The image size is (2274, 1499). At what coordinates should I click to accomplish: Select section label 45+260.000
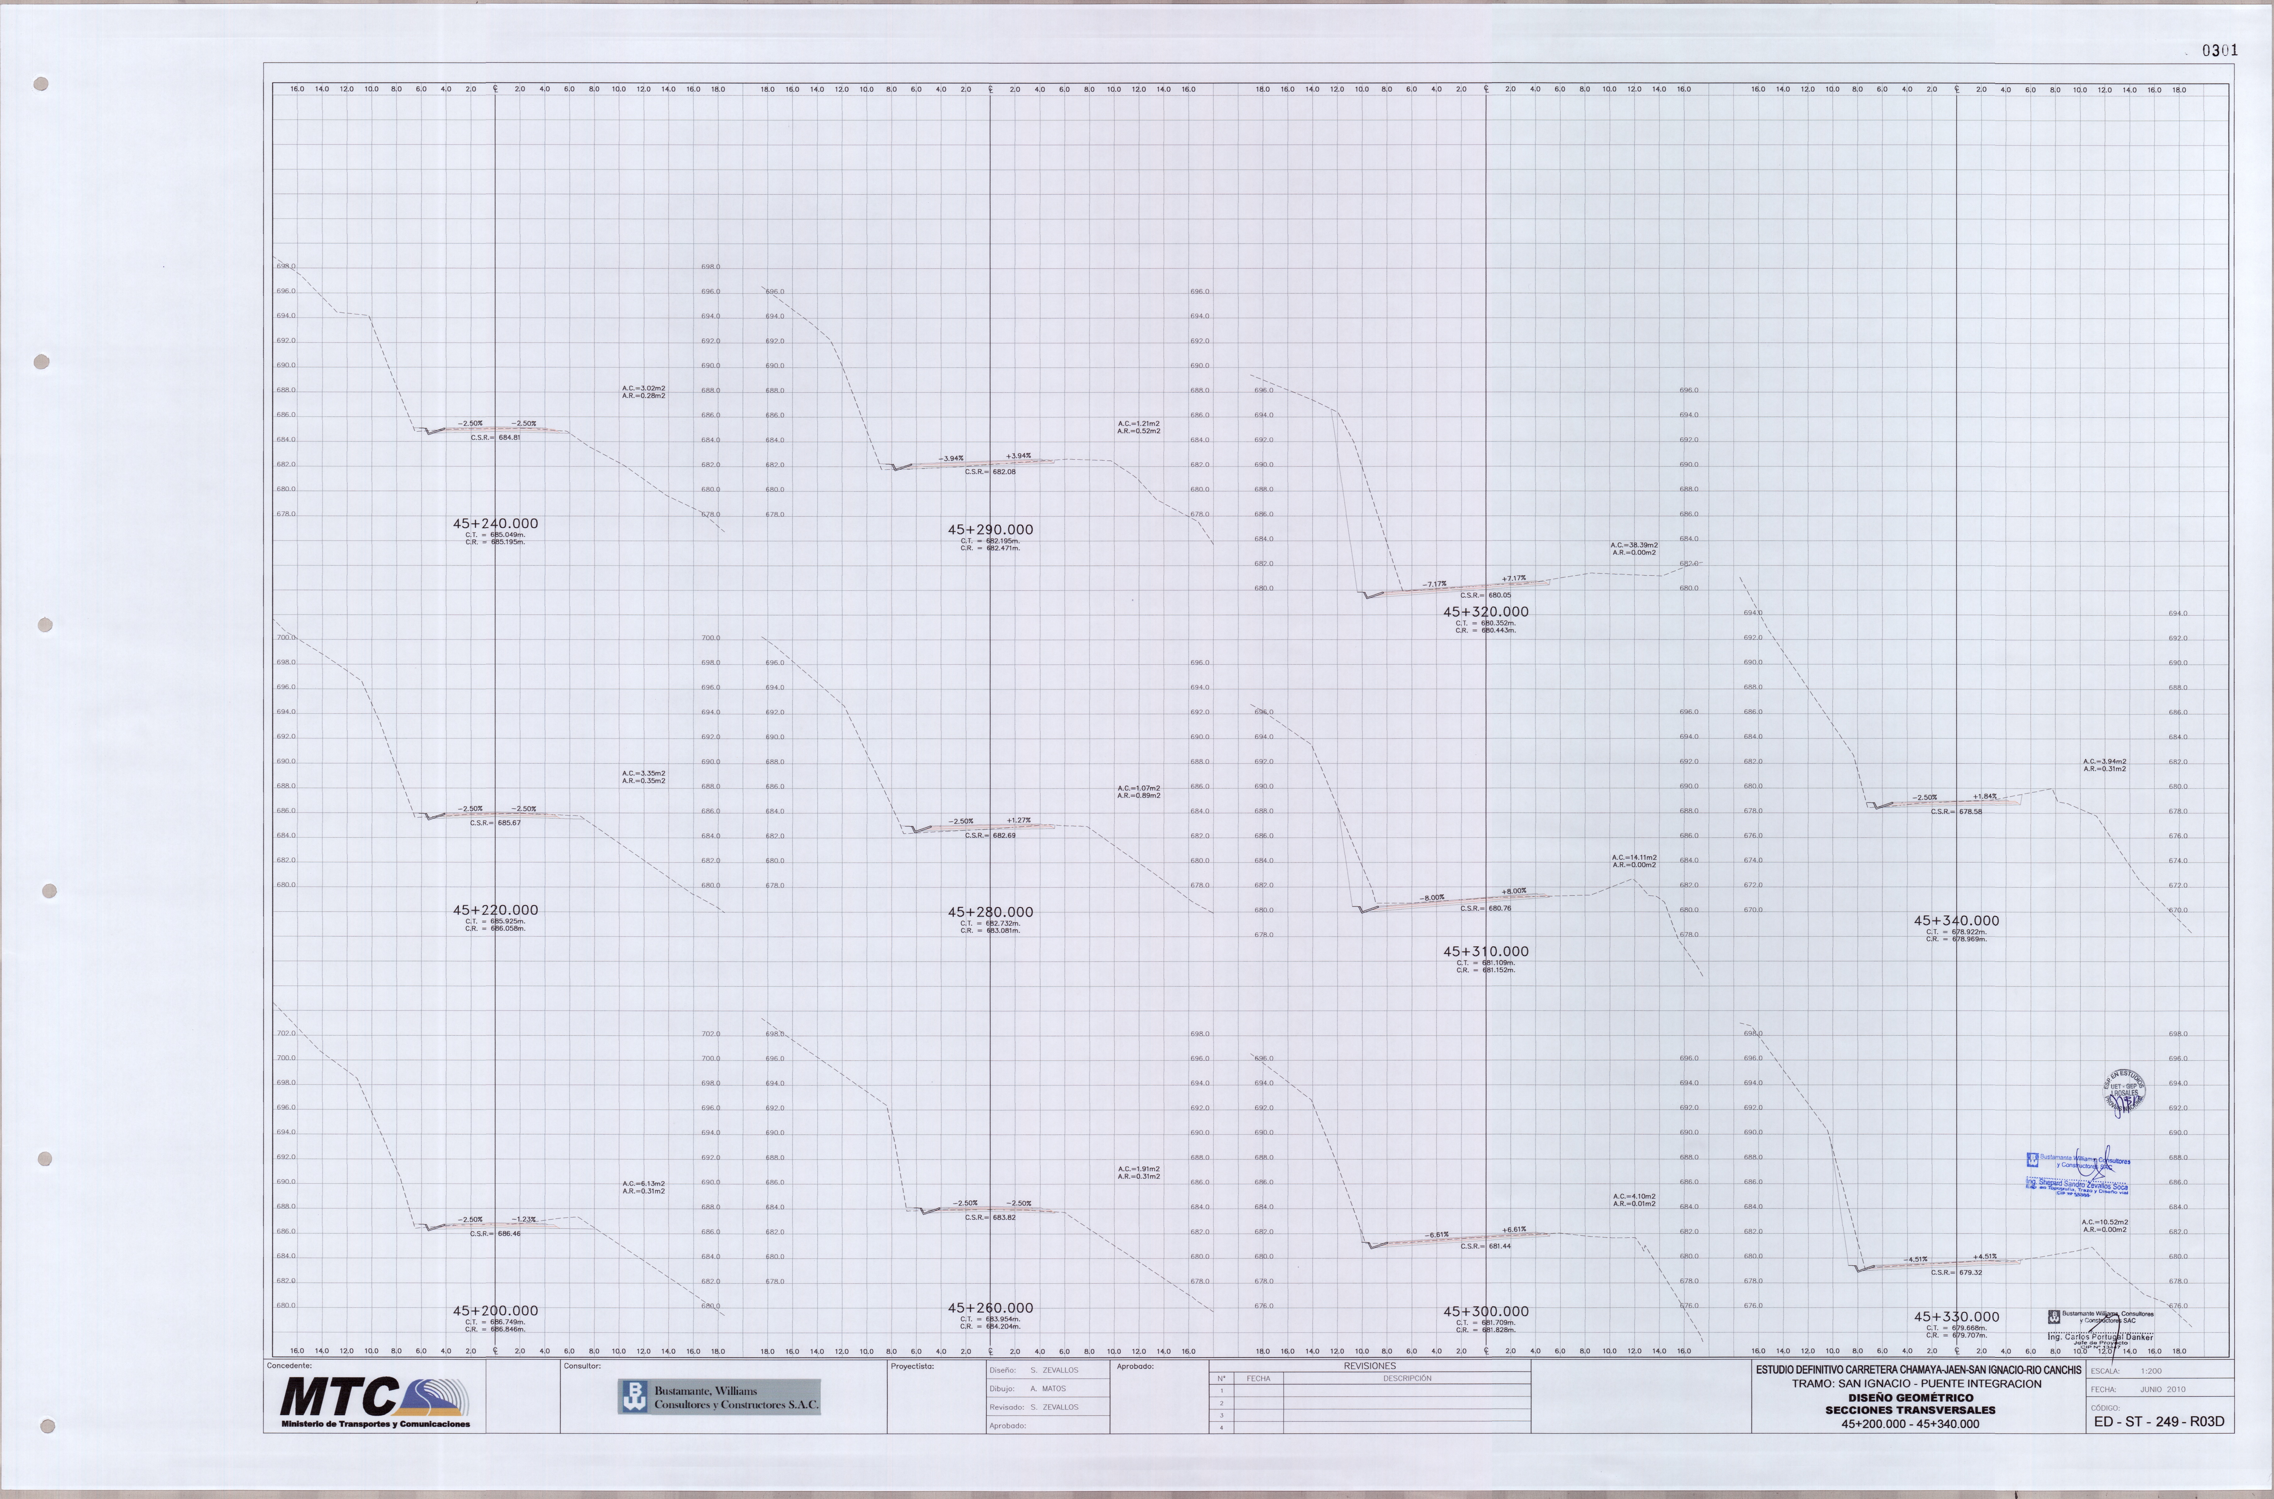click(990, 1308)
